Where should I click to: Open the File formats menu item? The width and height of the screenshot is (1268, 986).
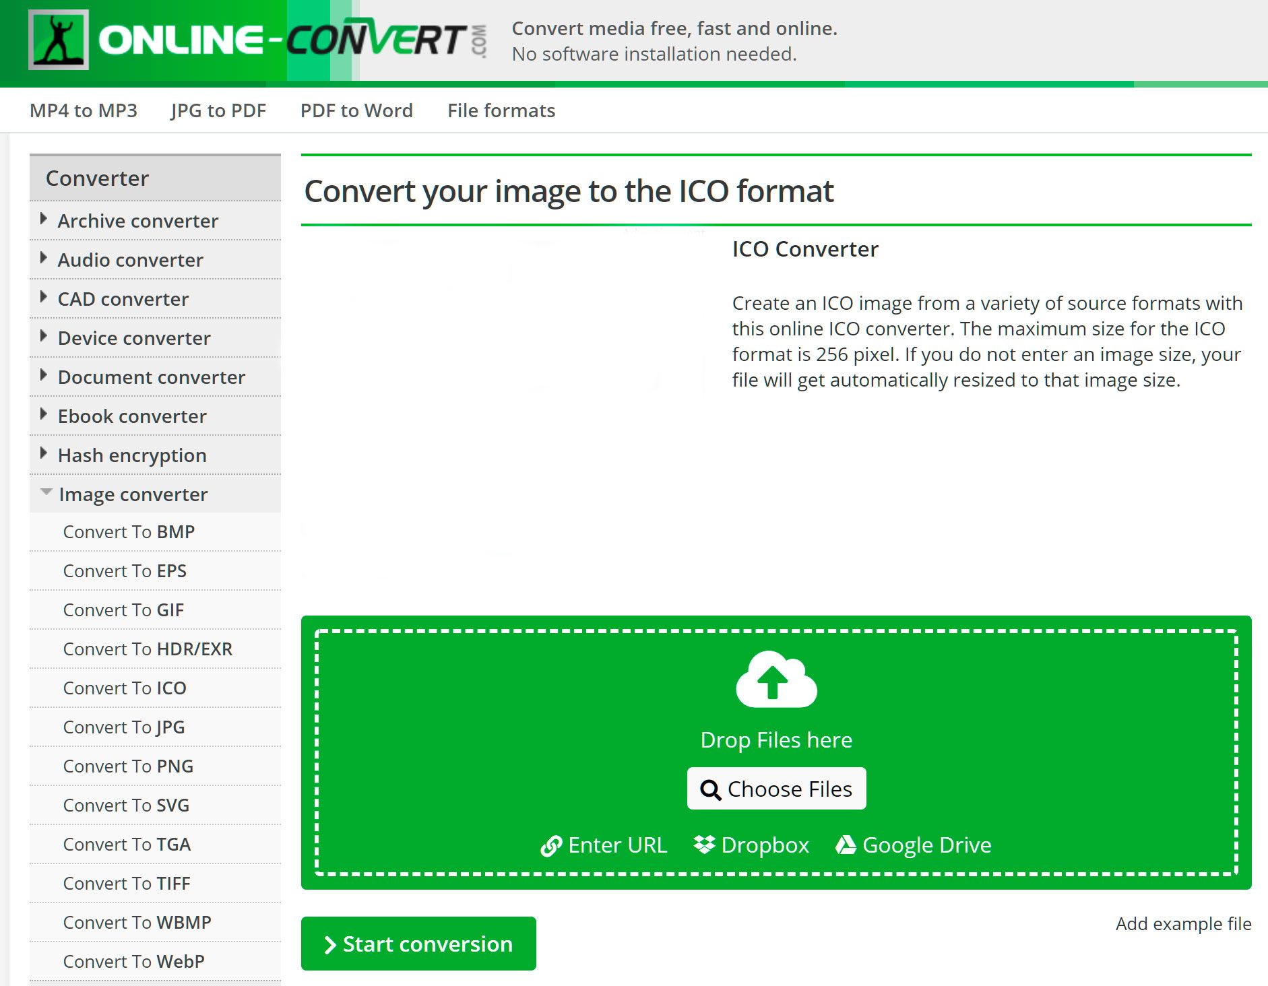[x=501, y=110]
